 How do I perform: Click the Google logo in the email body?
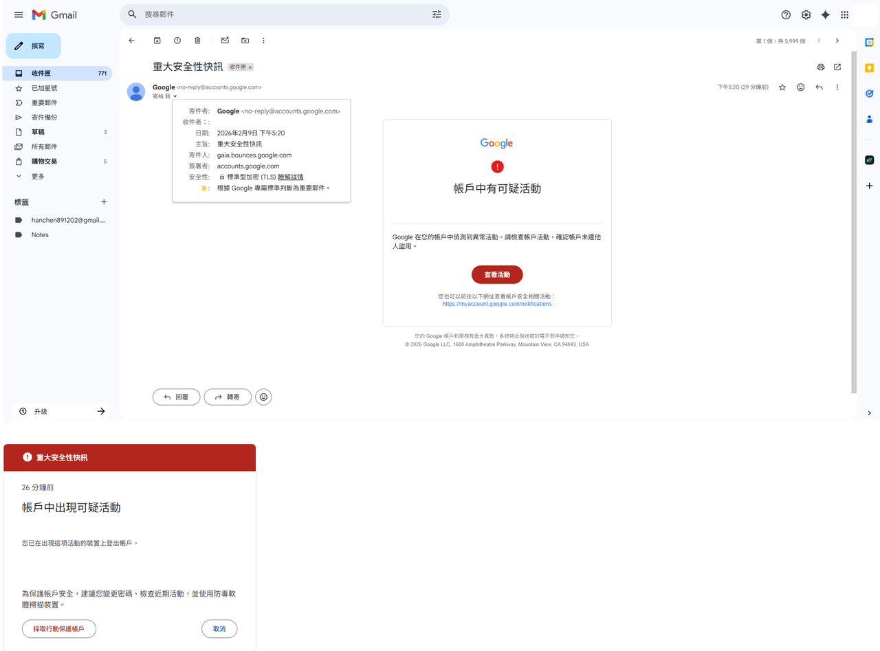click(497, 143)
